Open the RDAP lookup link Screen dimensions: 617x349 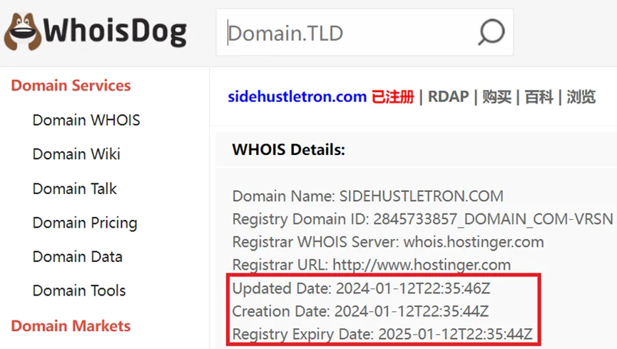point(448,96)
